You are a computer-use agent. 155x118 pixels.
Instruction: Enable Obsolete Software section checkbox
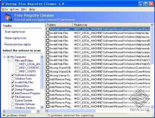tap(13, 104)
